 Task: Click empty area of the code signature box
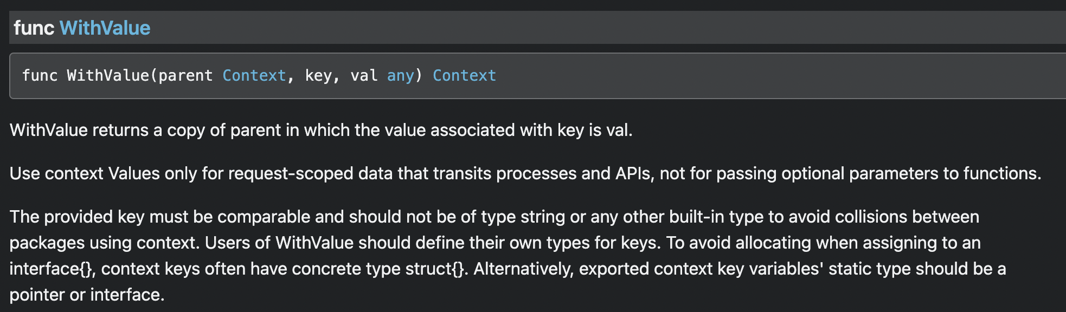point(759,76)
